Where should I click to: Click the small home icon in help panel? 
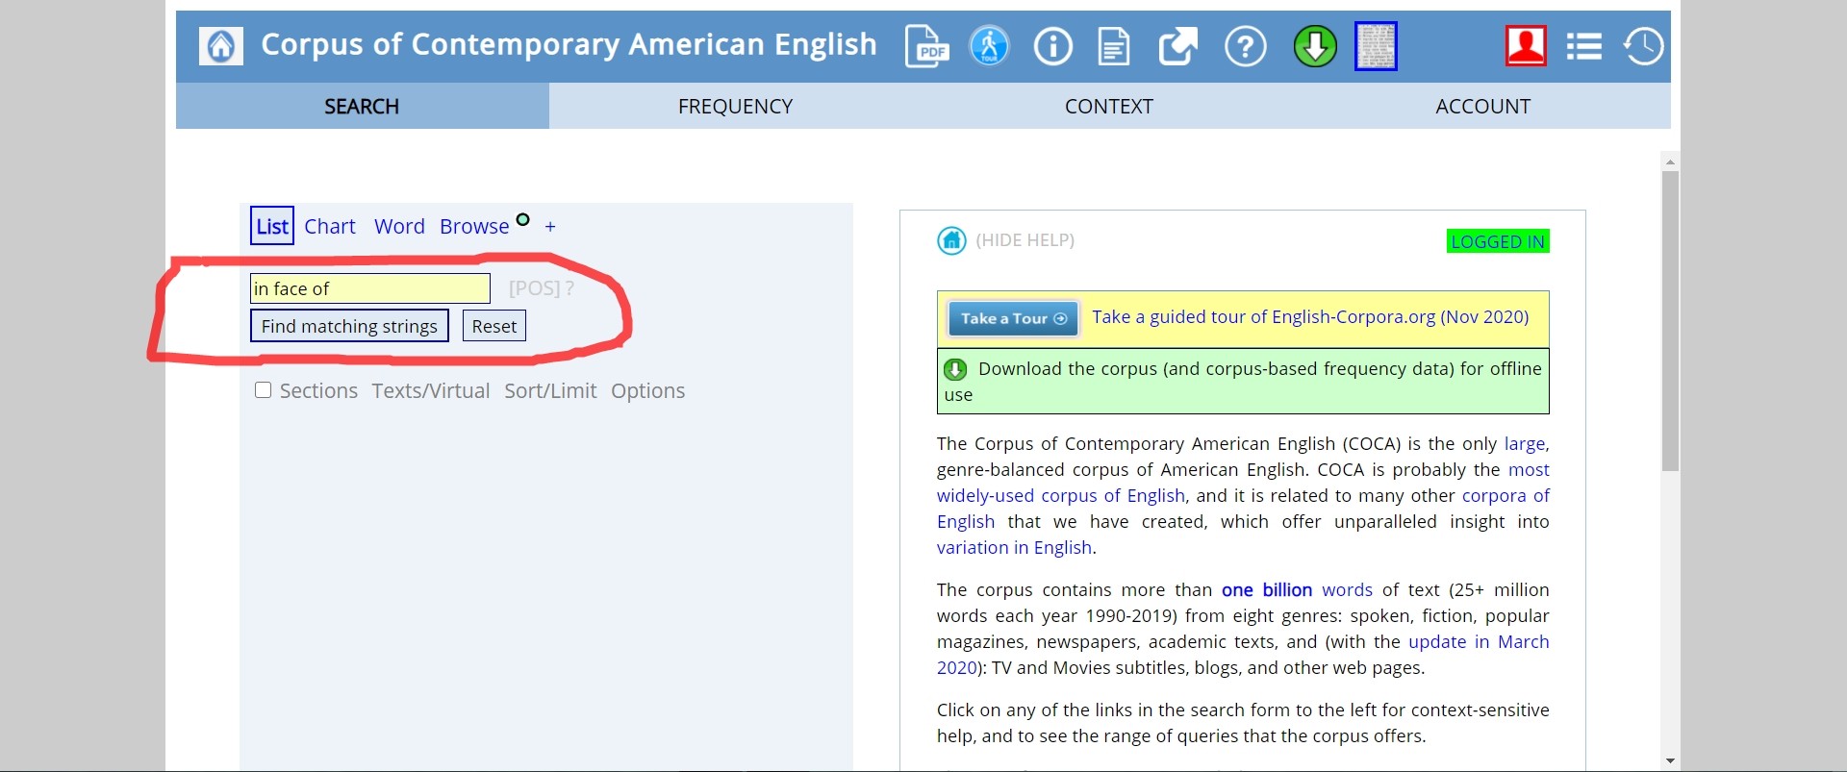[x=951, y=240]
